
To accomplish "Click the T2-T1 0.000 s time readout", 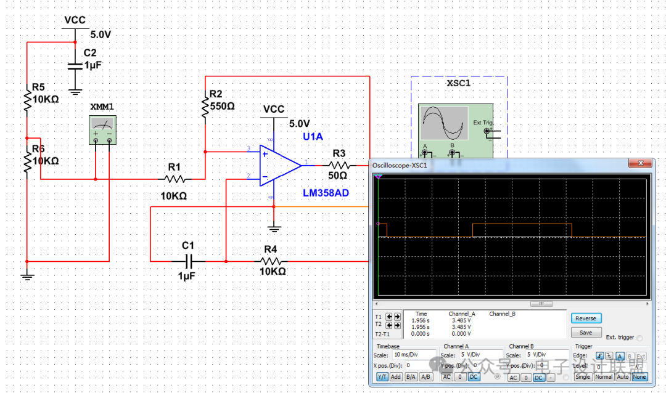I will (x=420, y=334).
